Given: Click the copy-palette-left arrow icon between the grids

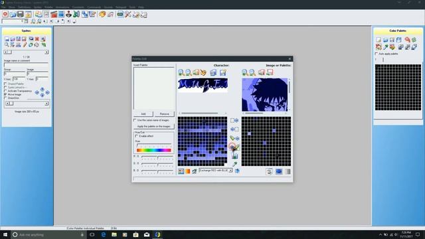Looking at the screenshot, I should coord(234,129).
